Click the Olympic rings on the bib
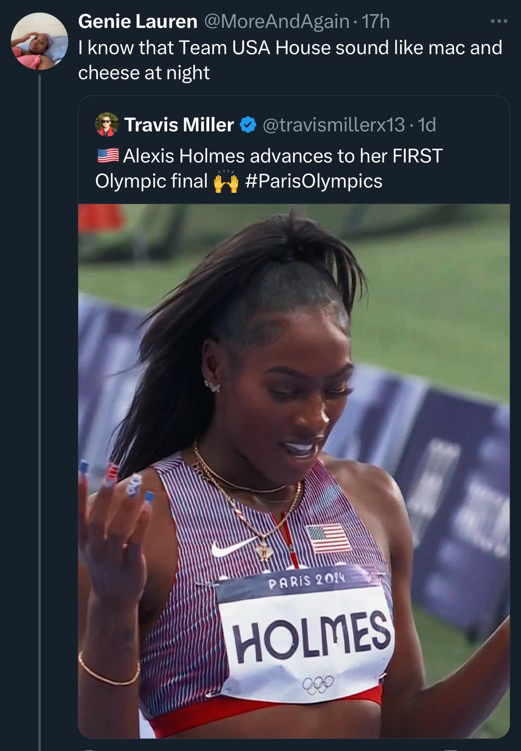Image resolution: width=521 pixels, height=751 pixels. 319,684
